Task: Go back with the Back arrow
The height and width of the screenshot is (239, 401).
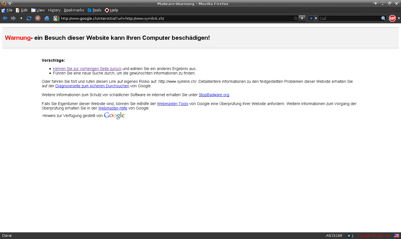Action: tap(5, 18)
